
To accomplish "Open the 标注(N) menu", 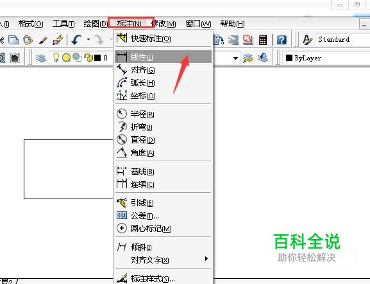I will click(x=129, y=24).
